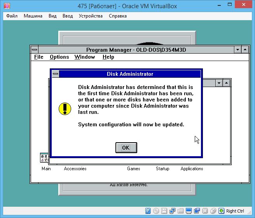255x218 pixels.
Task: Open File menu in Program Manager
Action: click(x=39, y=57)
